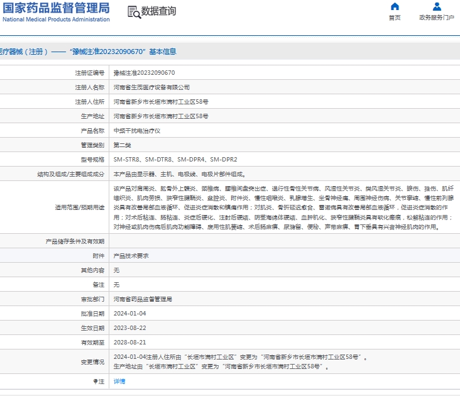Click the 无 value in 备注 row
Viewport: 460px width, 396px height.
pos(116,285)
